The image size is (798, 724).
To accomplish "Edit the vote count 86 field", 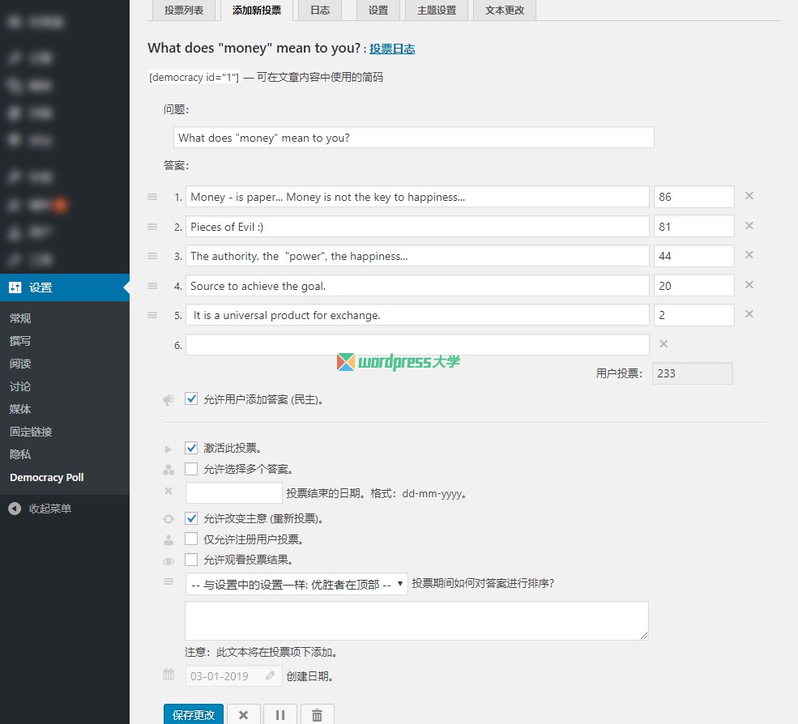I will [x=694, y=197].
